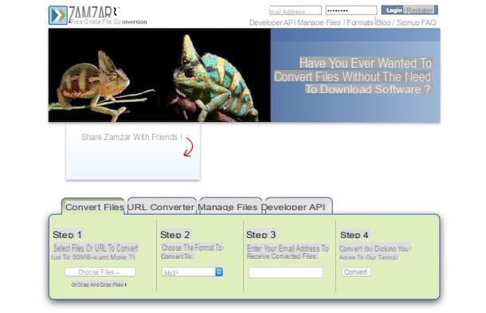
Task: Click the chameleon banner image
Action: tap(159, 75)
